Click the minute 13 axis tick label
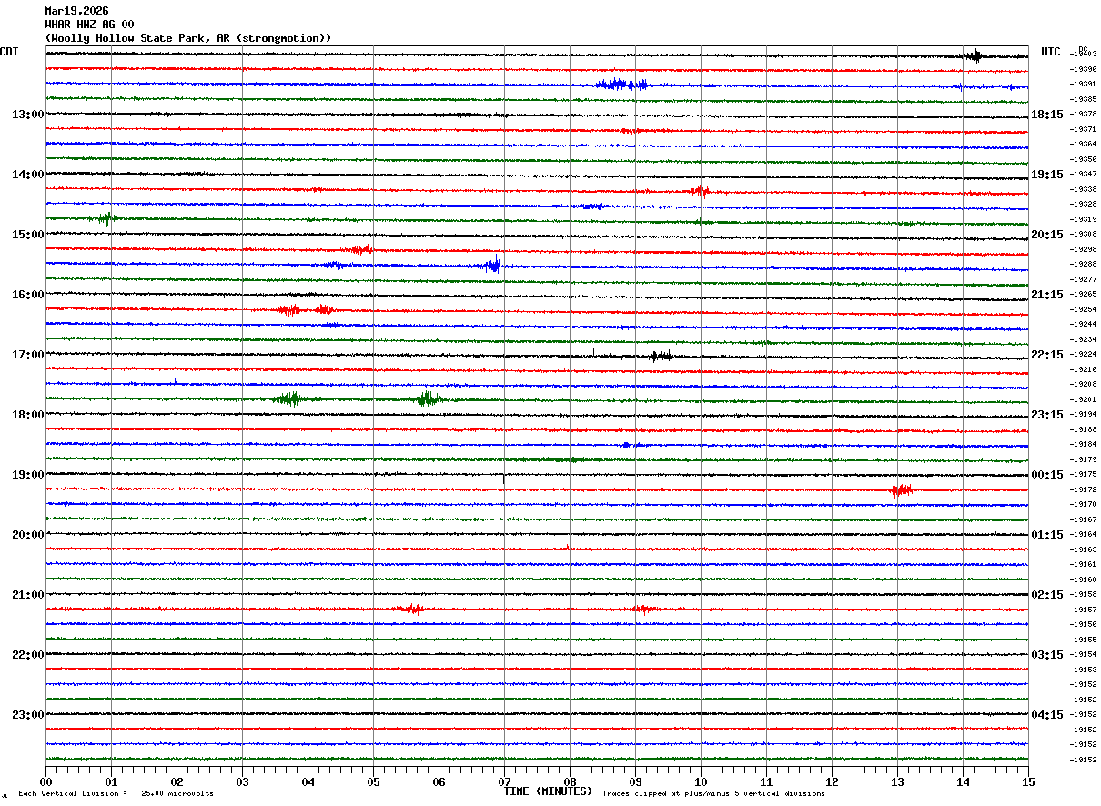Viewport: 1101px width, 806px height. (x=897, y=781)
